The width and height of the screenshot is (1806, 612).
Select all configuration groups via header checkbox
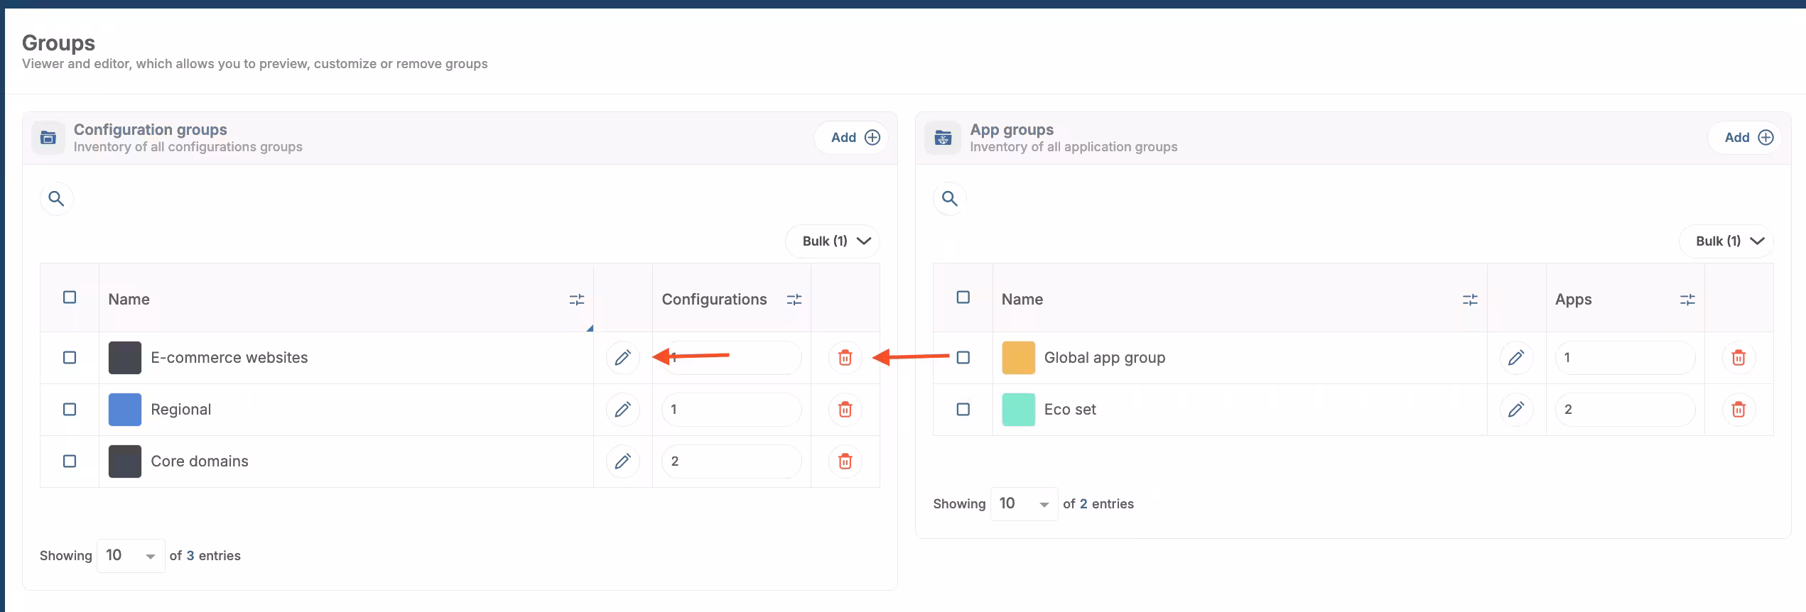(70, 297)
